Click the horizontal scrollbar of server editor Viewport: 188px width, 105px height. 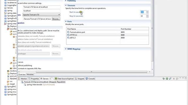91,72
